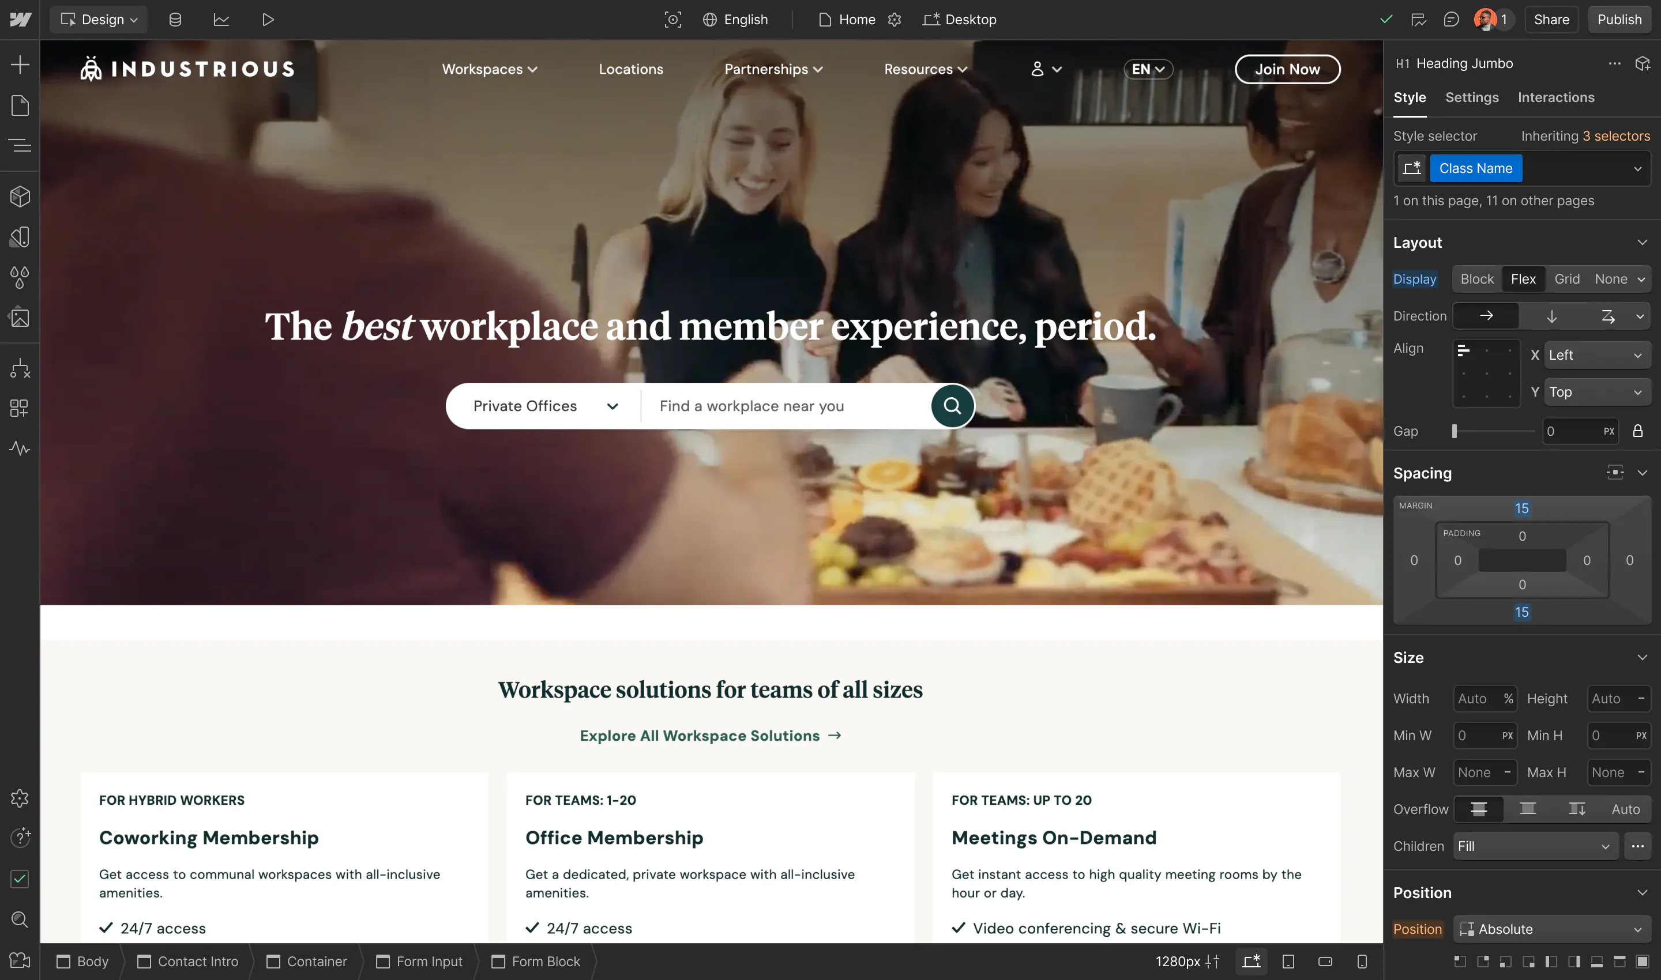
Task: Click the Form Block breadcrumb
Action: pyautogui.click(x=536, y=962)
